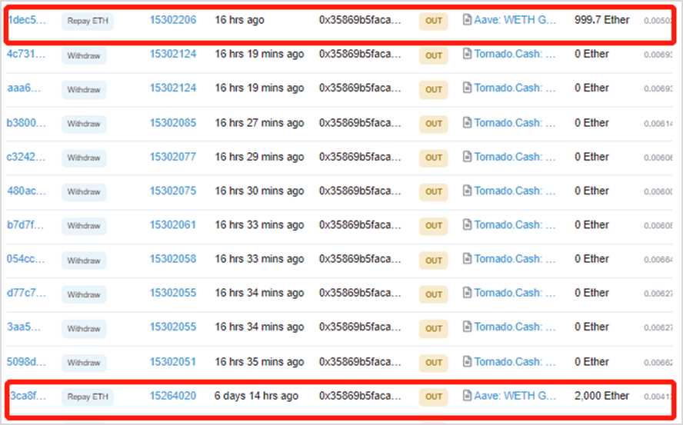The width and height of the screenshot is (683, 425).
Task: Click contract icon in block 15302077 row
Action: (x=467, y=157)
